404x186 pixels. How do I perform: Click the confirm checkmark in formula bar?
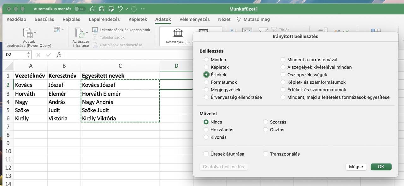[x=48, y=55]
